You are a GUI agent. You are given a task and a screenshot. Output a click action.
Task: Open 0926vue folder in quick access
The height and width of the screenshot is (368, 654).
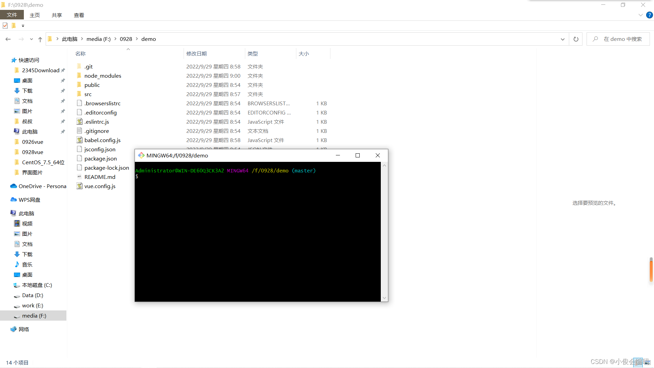pos(29,142)
